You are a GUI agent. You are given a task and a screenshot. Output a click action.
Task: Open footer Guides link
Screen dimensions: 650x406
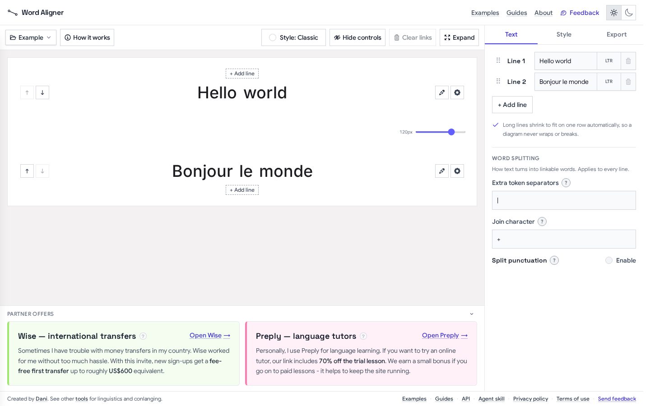pos(444,399)
